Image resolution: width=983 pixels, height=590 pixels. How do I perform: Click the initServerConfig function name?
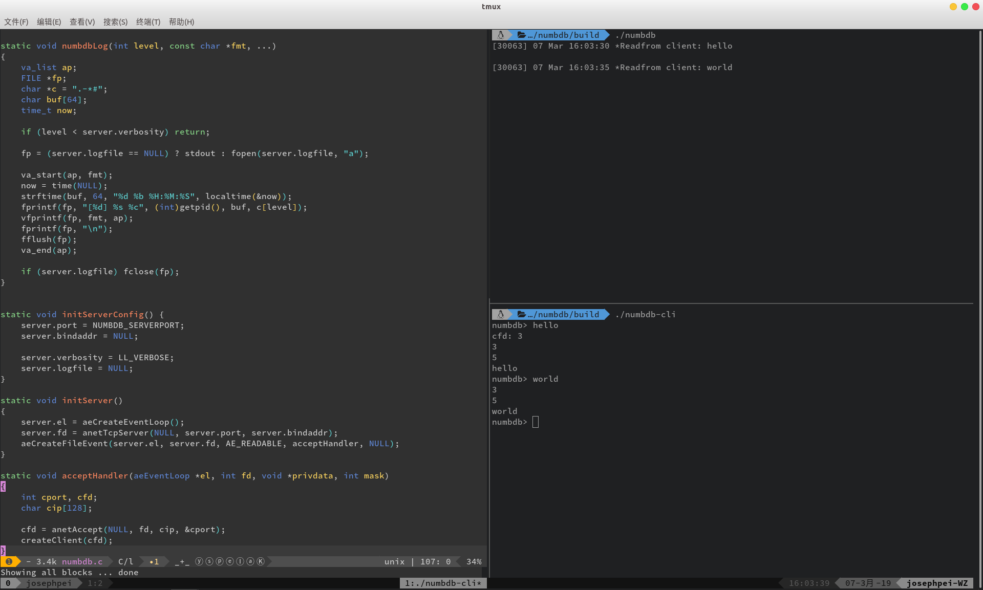point(103,315)
